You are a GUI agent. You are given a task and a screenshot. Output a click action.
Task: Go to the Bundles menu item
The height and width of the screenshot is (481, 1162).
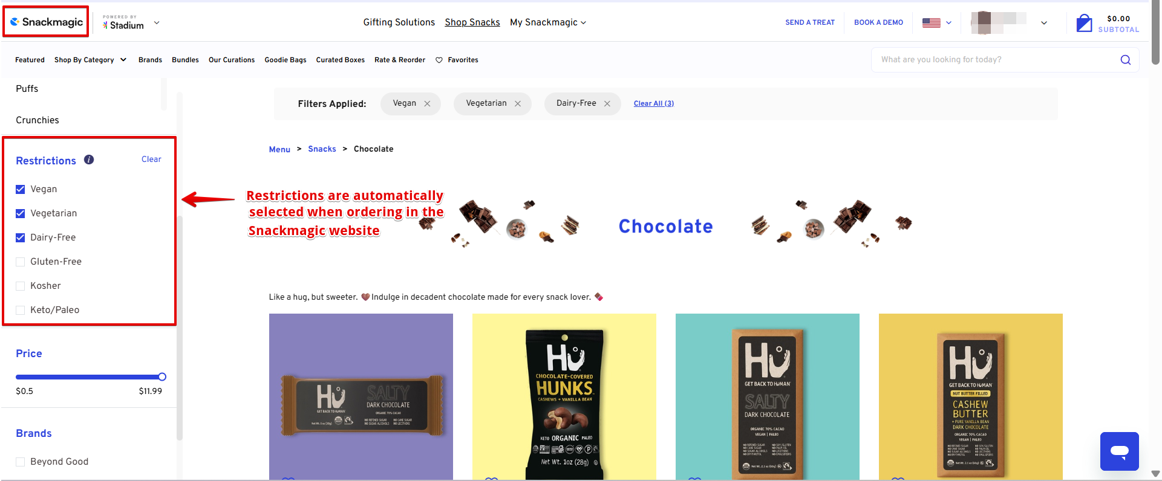click(185, 60)
